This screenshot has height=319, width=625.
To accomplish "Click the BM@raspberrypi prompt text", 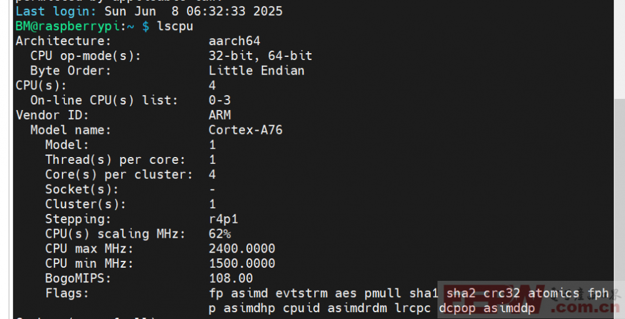I will point(67,26).
